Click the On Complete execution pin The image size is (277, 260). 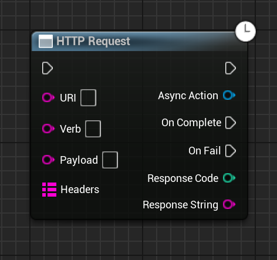[231, 123]
